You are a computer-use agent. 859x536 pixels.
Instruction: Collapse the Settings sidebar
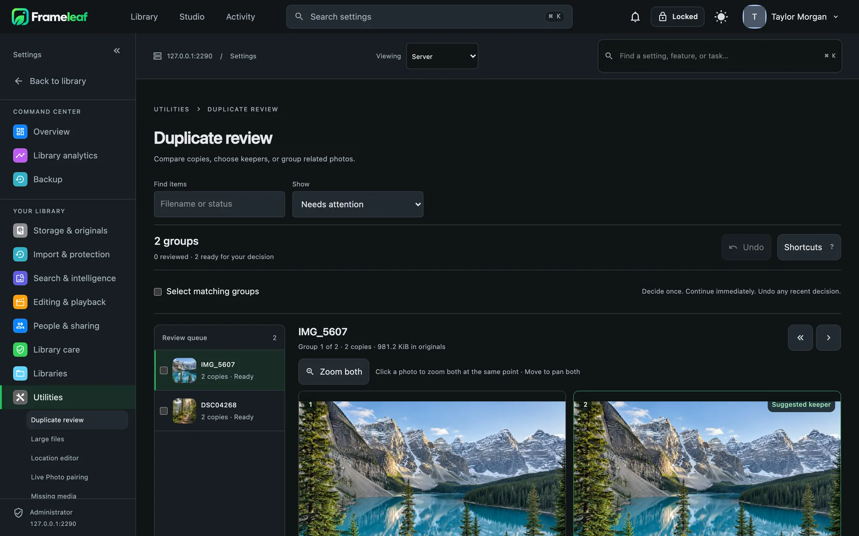[117, 51]
